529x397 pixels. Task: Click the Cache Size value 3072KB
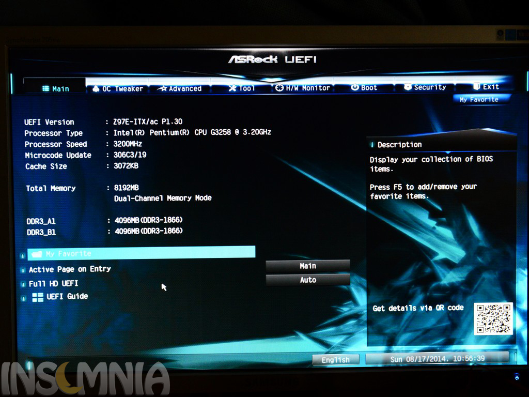126,166
